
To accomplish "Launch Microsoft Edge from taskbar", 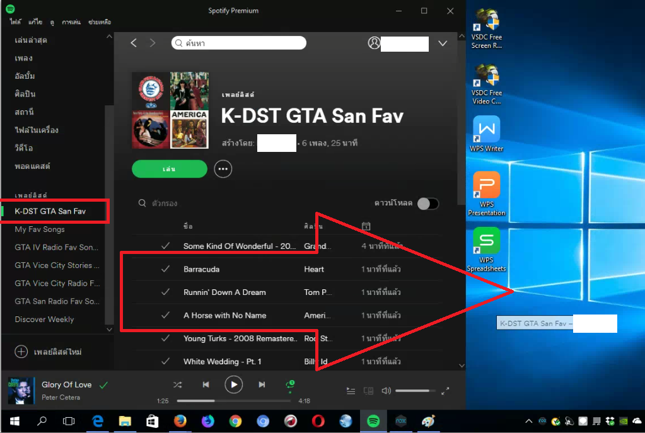I will (98, 421).
